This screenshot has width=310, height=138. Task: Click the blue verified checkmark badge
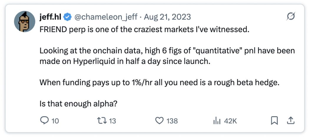[x=68, y=17]
